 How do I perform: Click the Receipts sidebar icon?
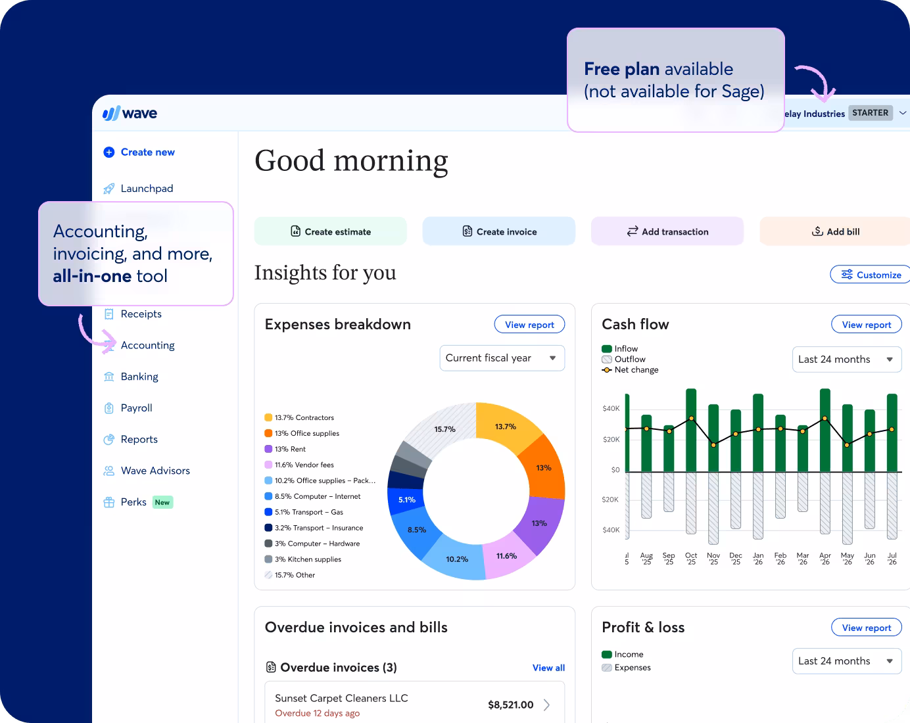(109, 314)
